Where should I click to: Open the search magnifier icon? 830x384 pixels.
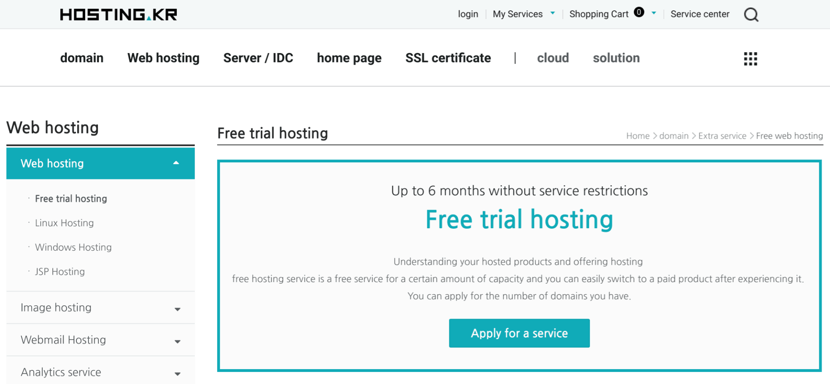click(x=751, y=14)
